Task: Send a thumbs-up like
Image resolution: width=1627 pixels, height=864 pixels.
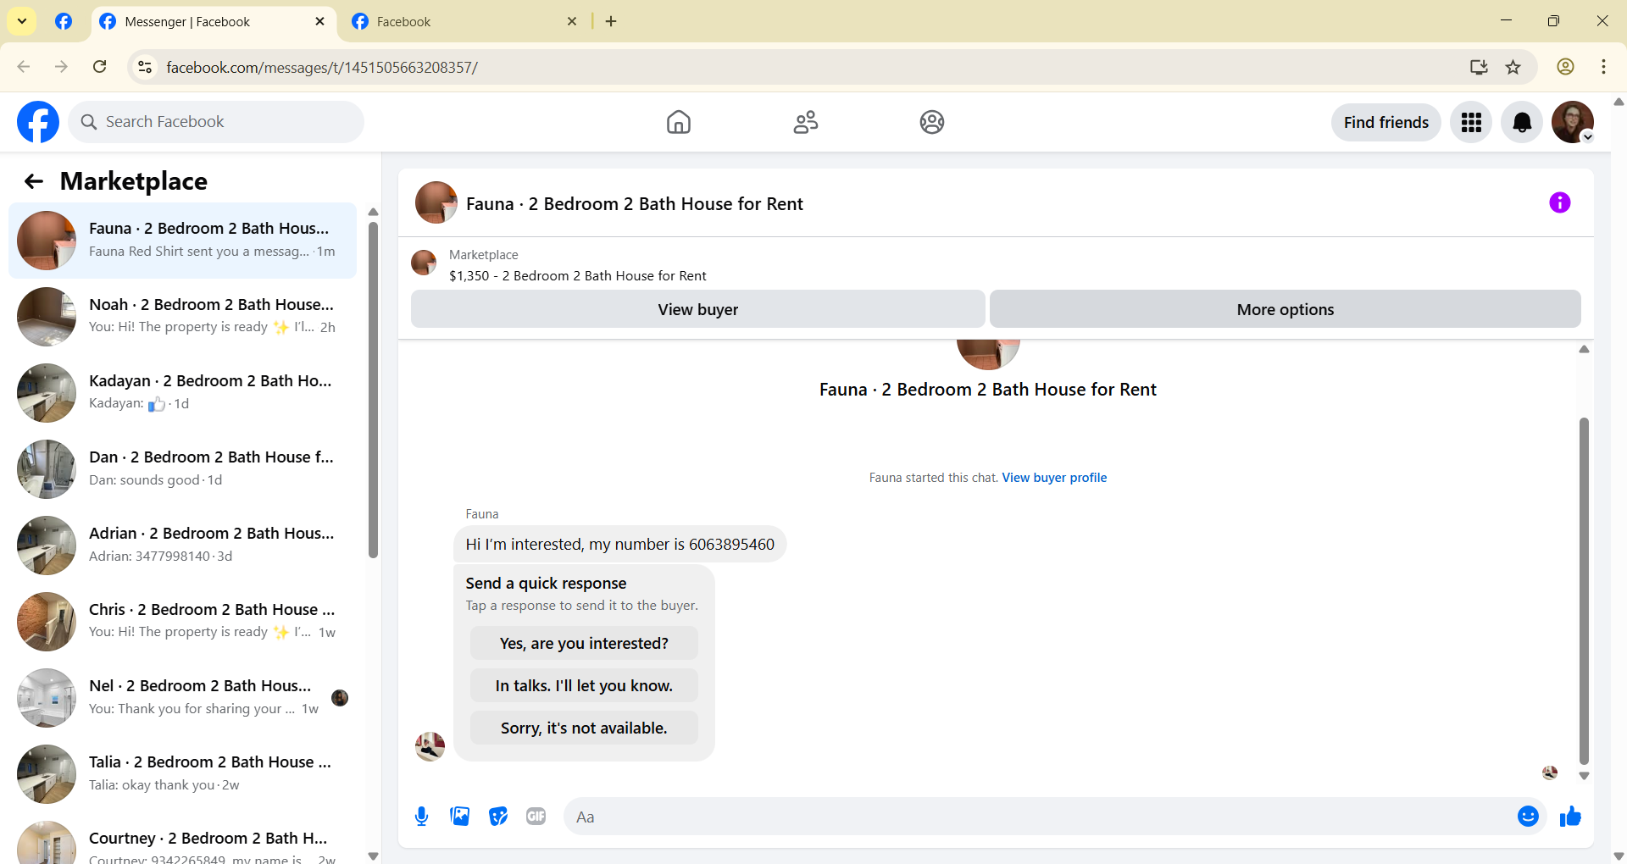Action: (x=1570, y=816)
